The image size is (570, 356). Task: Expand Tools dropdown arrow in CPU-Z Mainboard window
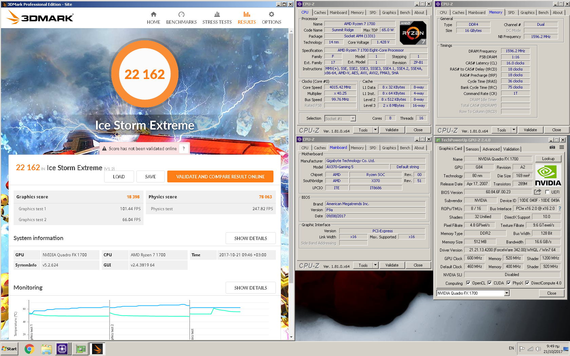pos(375,265)
